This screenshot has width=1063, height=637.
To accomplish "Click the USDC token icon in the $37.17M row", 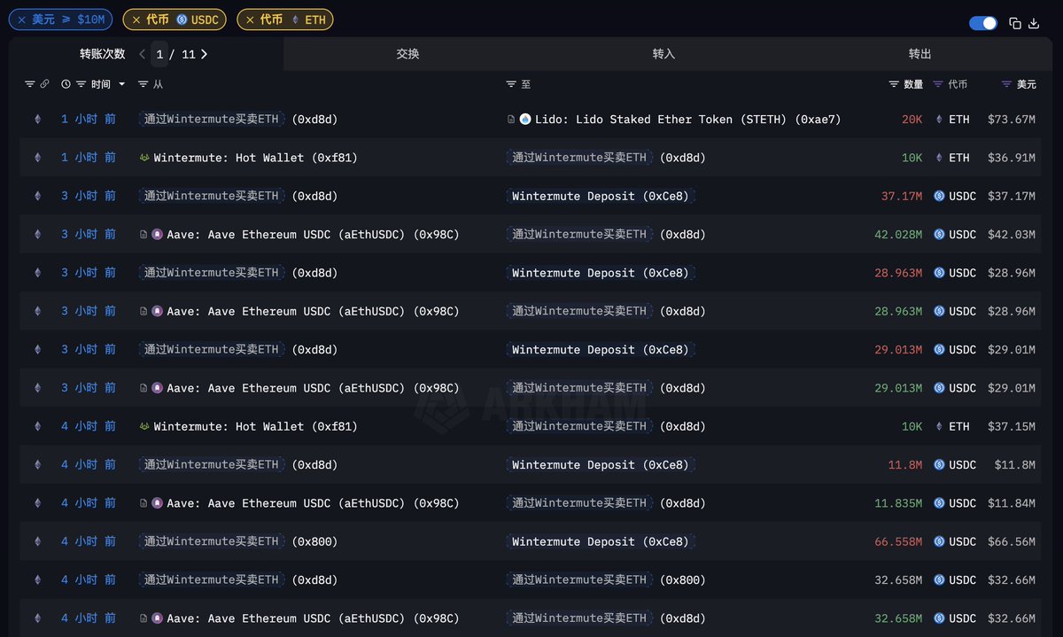I will (x=939, y=196).
